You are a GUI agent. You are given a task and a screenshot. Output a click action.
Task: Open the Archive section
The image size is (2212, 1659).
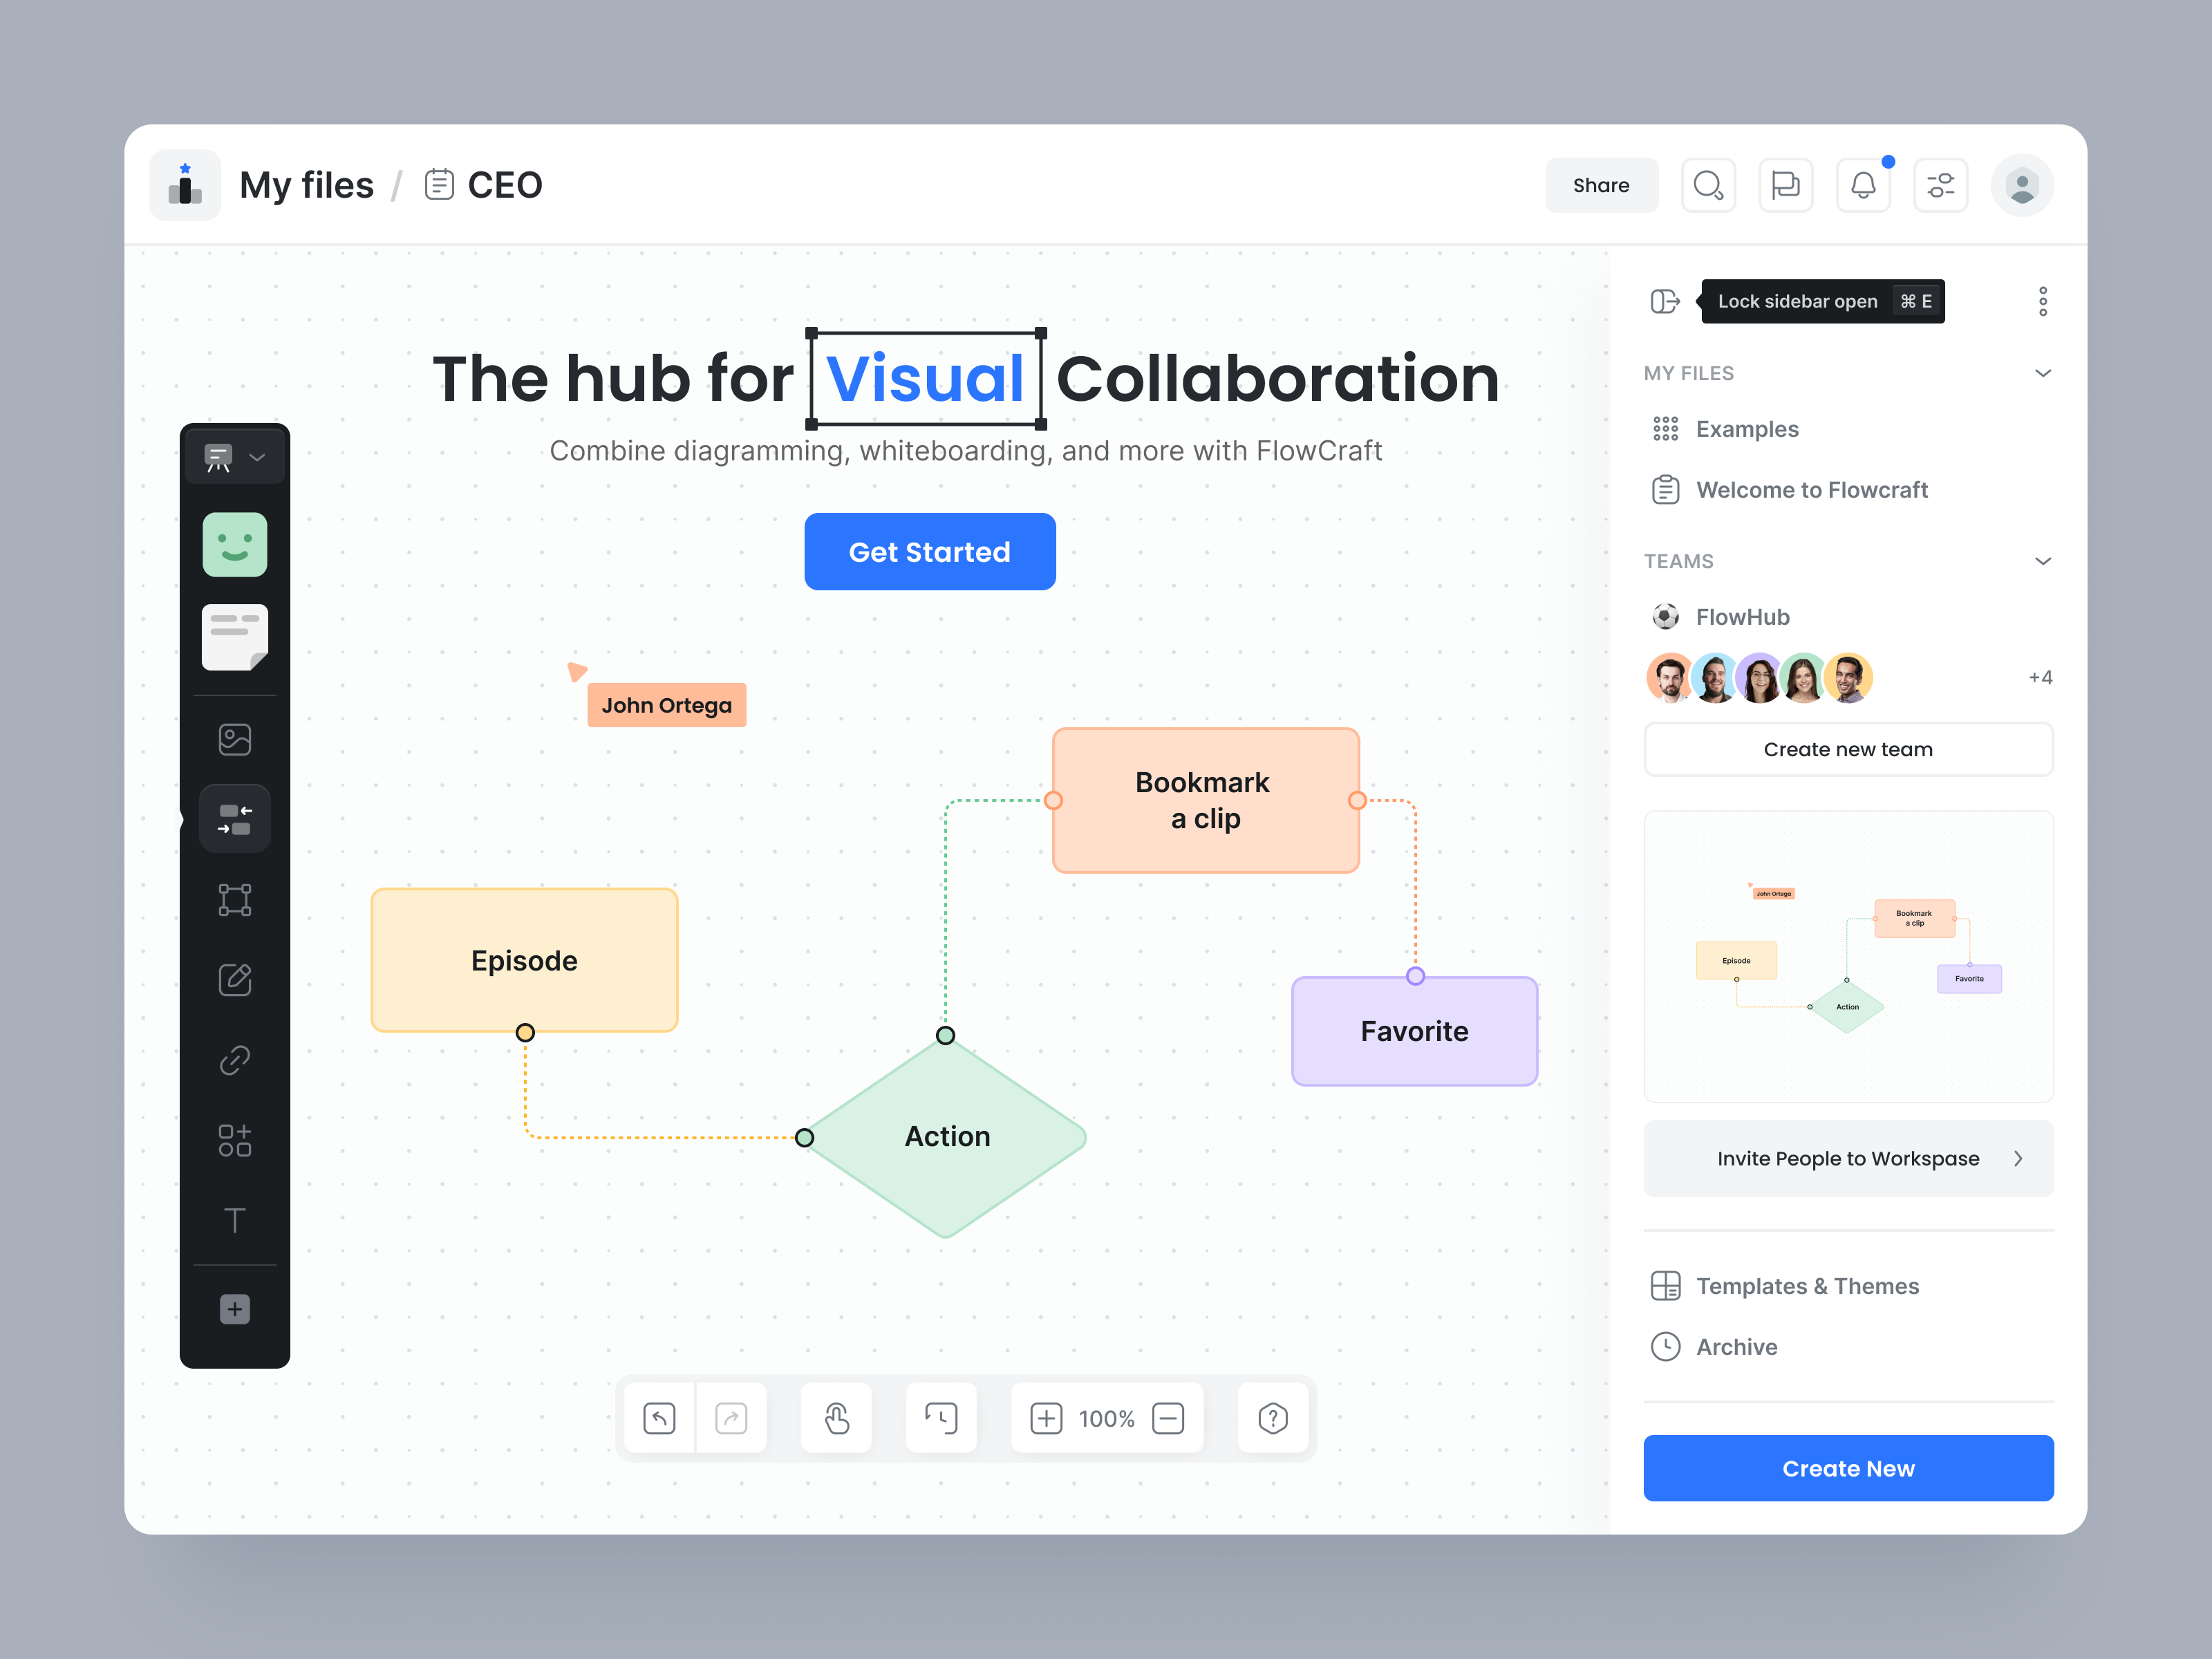coord(1737,1347)
